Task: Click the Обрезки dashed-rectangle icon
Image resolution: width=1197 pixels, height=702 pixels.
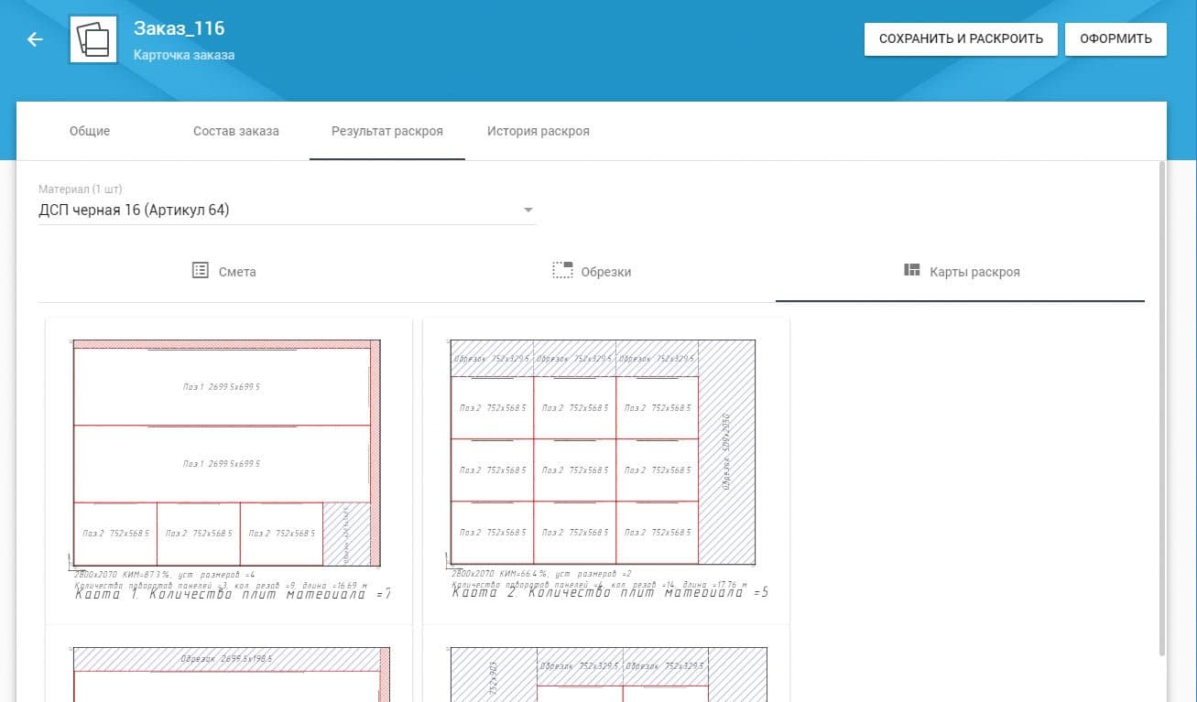Action: coord(562,271)
